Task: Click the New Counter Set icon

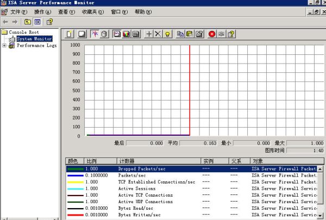Action: coord(70,34)
